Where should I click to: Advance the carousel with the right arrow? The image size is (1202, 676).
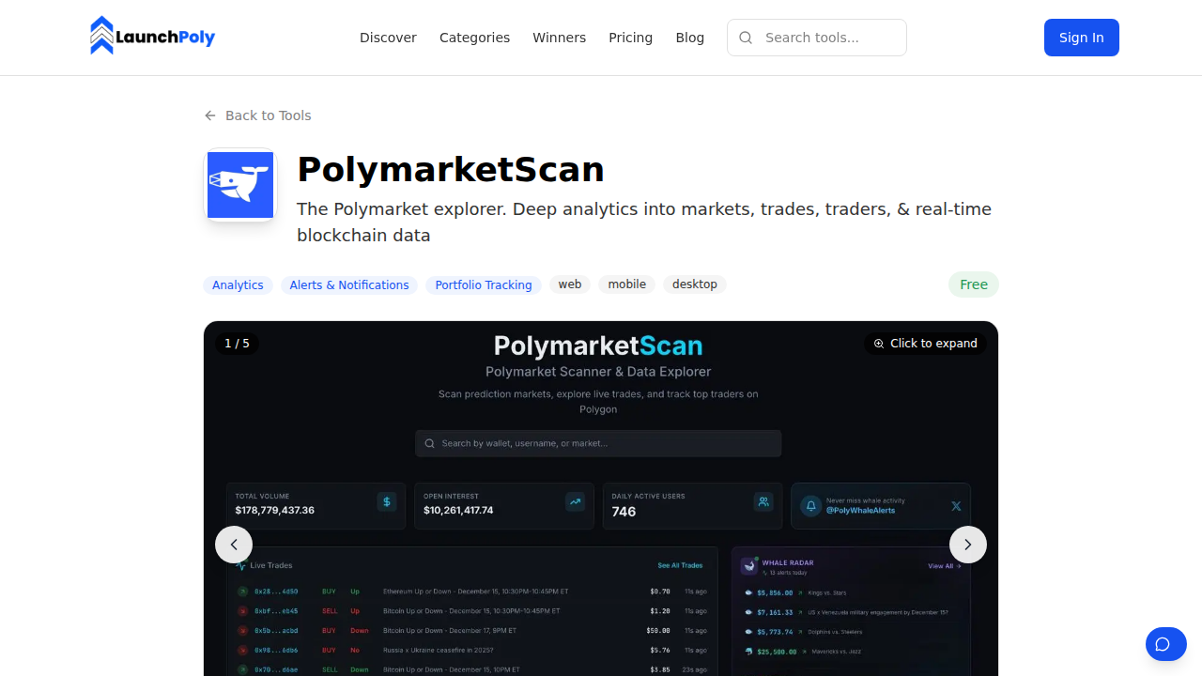pyautogui.click(x=968, y=545)
